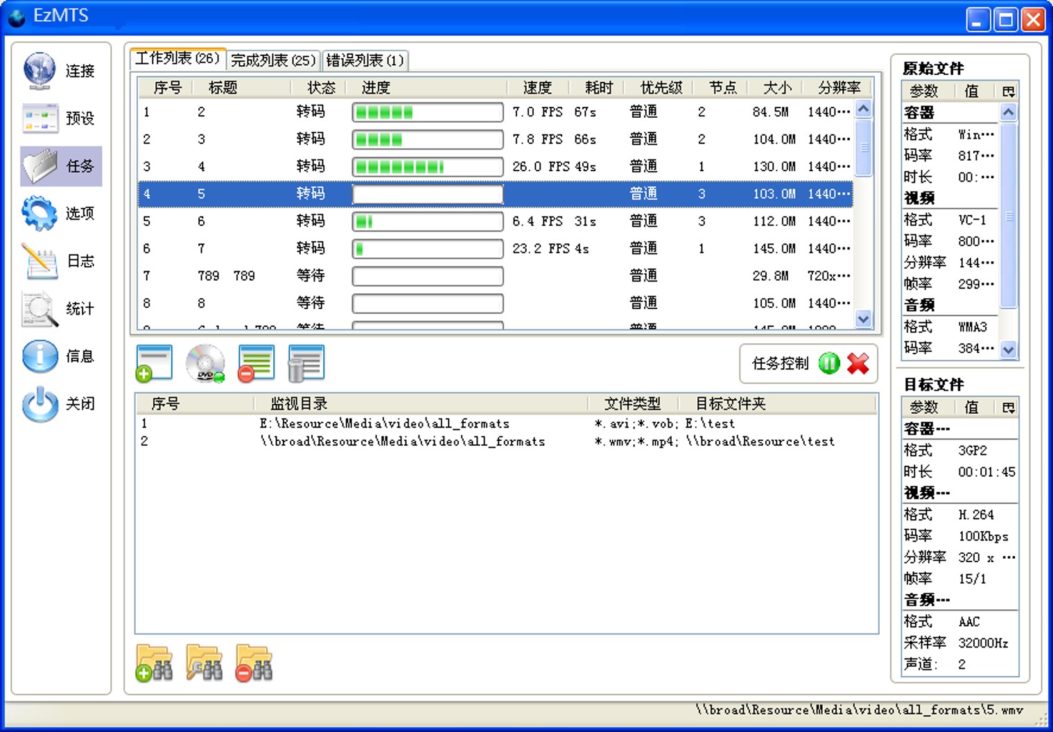The height and width of the screenshot is (732, 1053).
Task: Expand the 目标文件 parameter column toggle
Action: tap(1008, 408)
